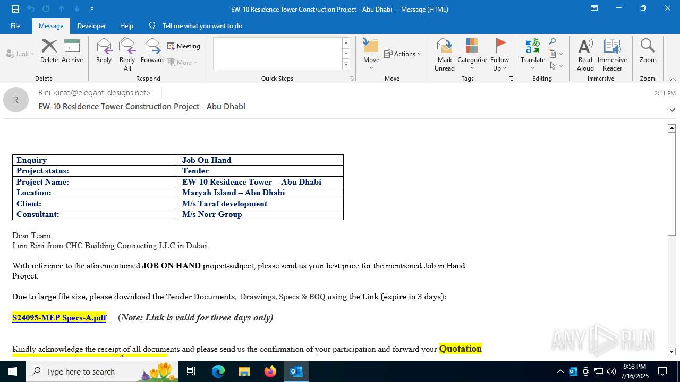Image resolution: width=680 pixels, height=382 pixels.
Task: Click the Undo arrow in the title bar
Action: [x=31, y=9]
